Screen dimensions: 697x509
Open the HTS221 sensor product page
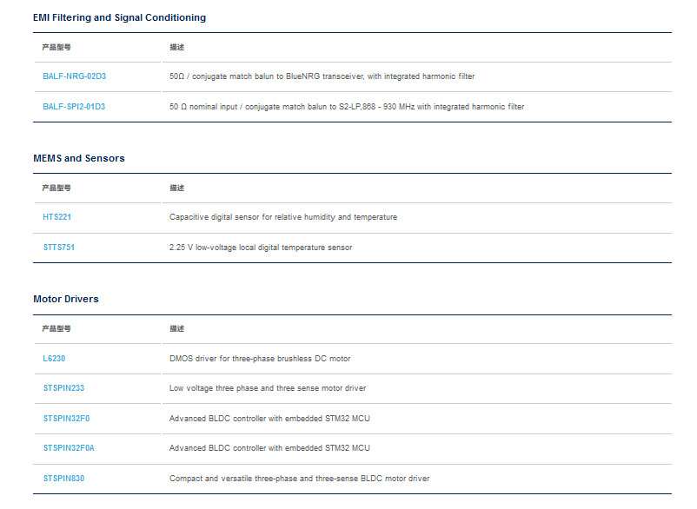tap(56, 217)
